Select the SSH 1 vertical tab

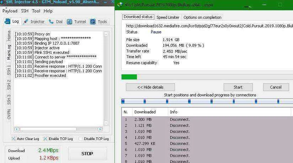(9, 70)
